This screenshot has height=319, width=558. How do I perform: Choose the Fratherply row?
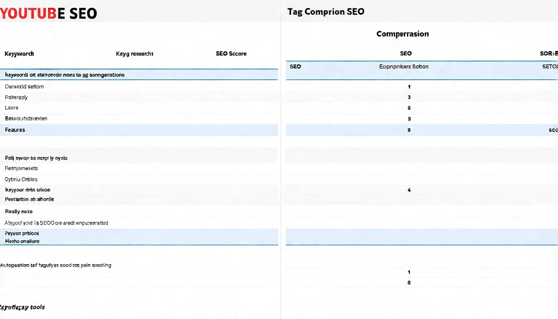point(16,97)
